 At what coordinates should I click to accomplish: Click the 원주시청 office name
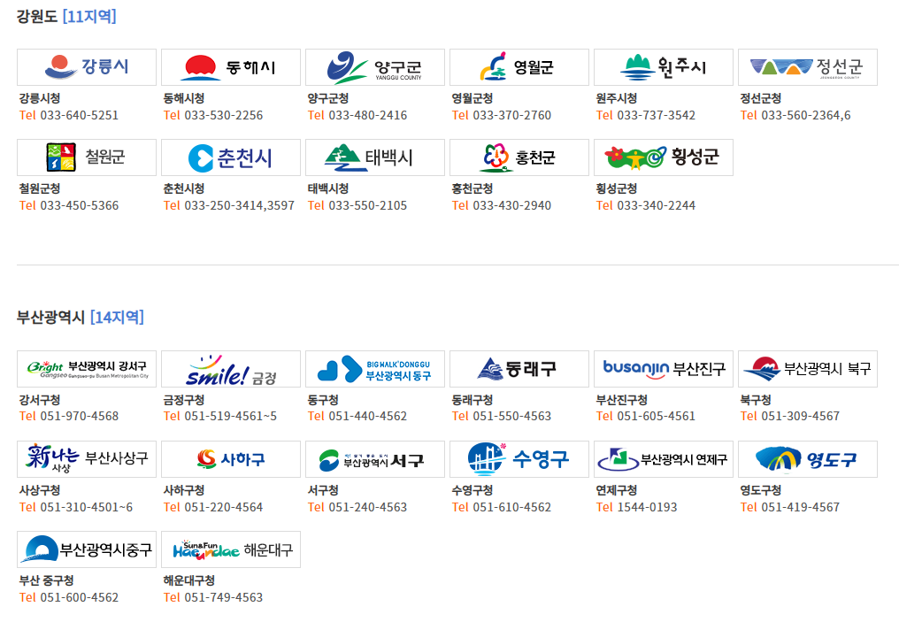(617, 98)
